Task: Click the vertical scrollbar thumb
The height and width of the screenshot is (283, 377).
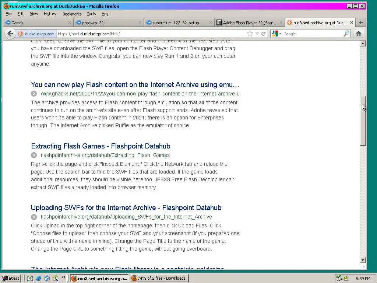Action: click(363, 121)
